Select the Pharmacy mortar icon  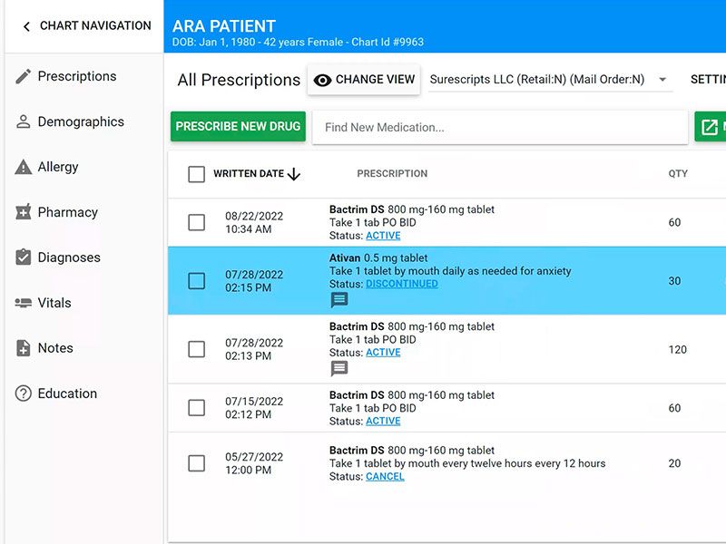click(24, 212)
